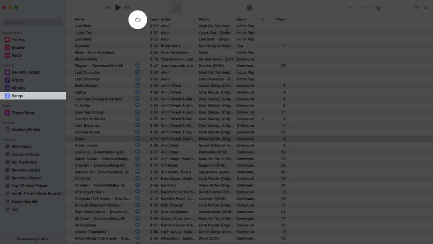Select Albums in Library

[x=18, y=88]
